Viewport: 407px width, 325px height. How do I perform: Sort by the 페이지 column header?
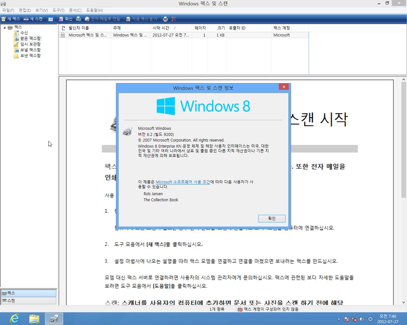pyautogui.click(x=200, y=28)
